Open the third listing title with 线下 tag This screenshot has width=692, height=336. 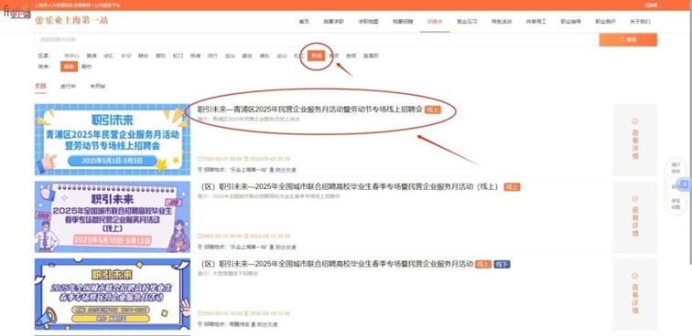pyautogui.click(x=336, y=264)
